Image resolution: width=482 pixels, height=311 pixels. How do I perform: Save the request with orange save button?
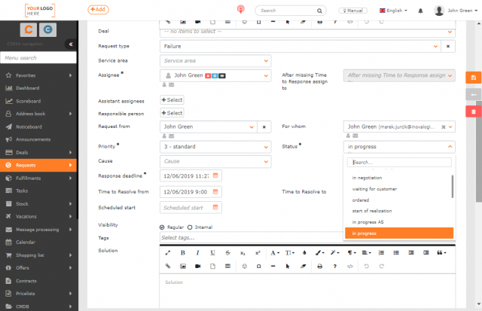click(x=474, y=78)
